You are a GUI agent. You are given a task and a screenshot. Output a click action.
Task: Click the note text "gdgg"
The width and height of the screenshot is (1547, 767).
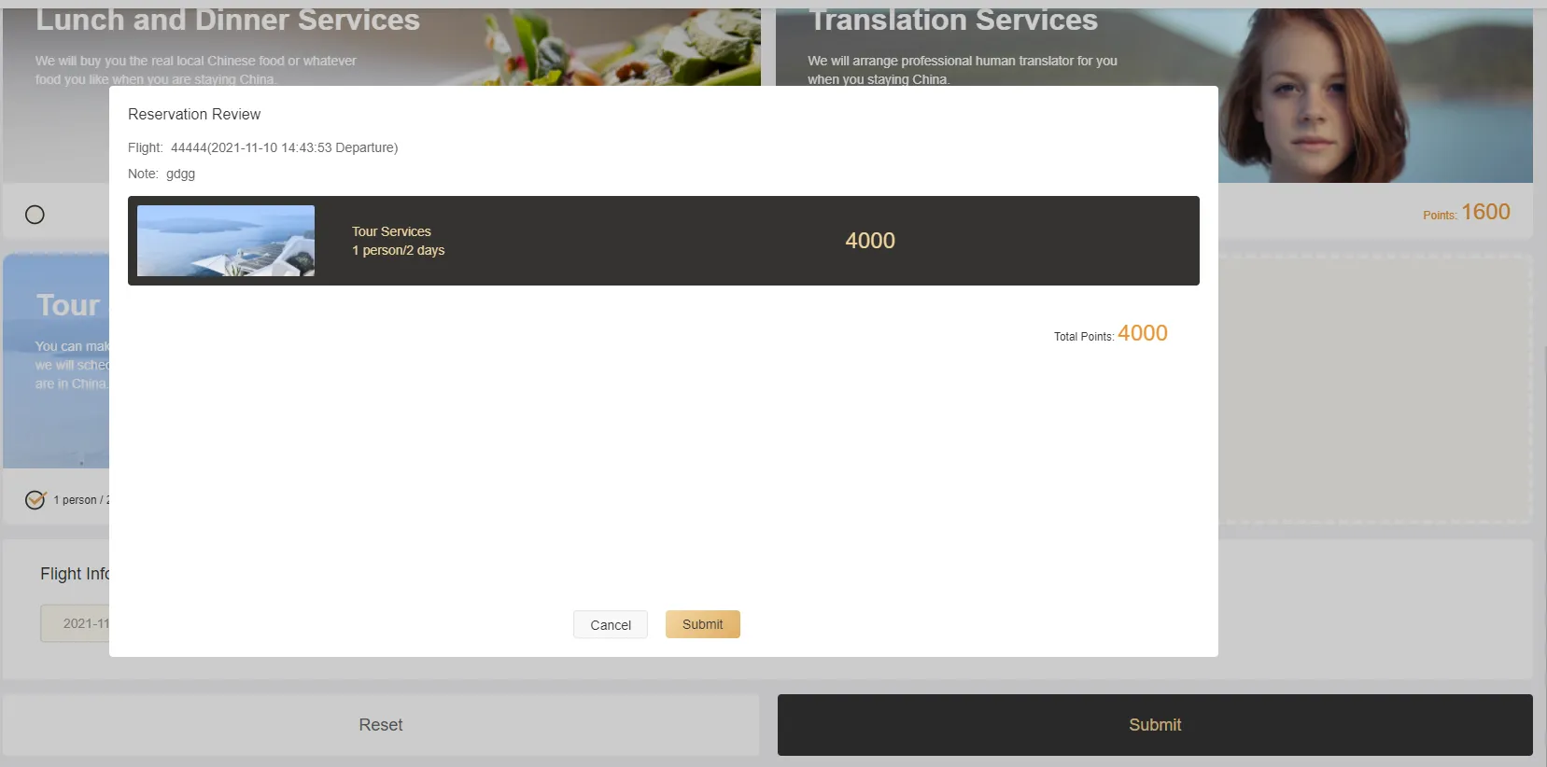point(180,174)
